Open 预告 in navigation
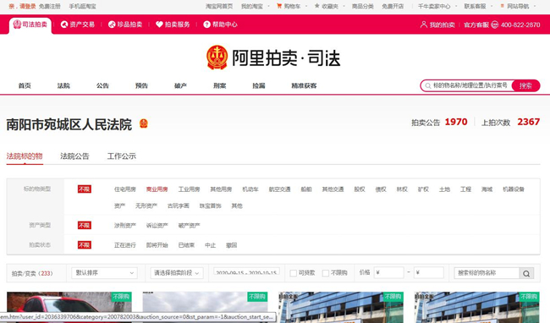This screenshot has width=550, height=323. pyautogui.click(x=141, y=86)
